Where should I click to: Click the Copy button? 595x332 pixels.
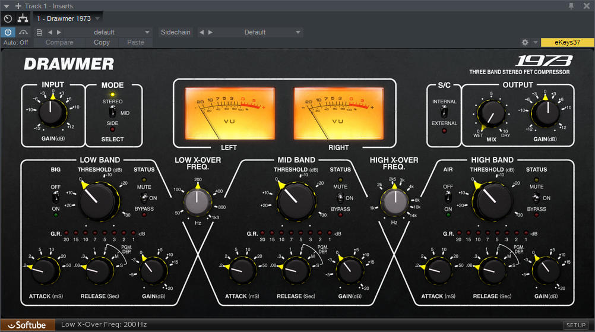[x=102, y=43]
